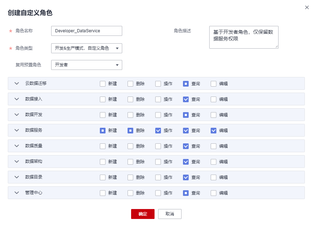The image size is (313, 225).
Task: Expand the 数据开发 row chevron
Action: (17, 115)
